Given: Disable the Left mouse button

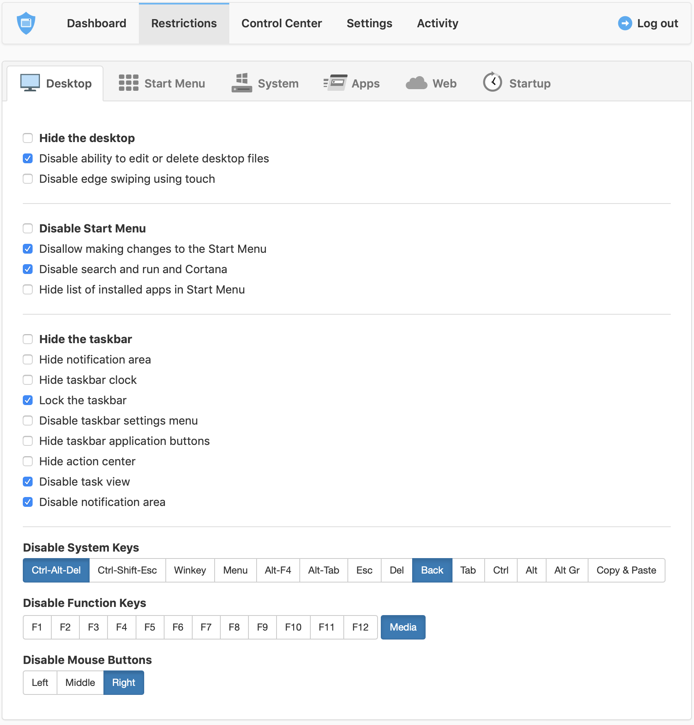Looking at the screenshot, I should [40, 683].
